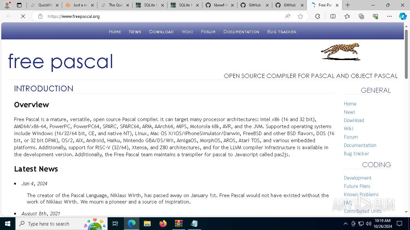Open the notification center icon
This screenshot has width=410, height=230.
pos(399,224)
